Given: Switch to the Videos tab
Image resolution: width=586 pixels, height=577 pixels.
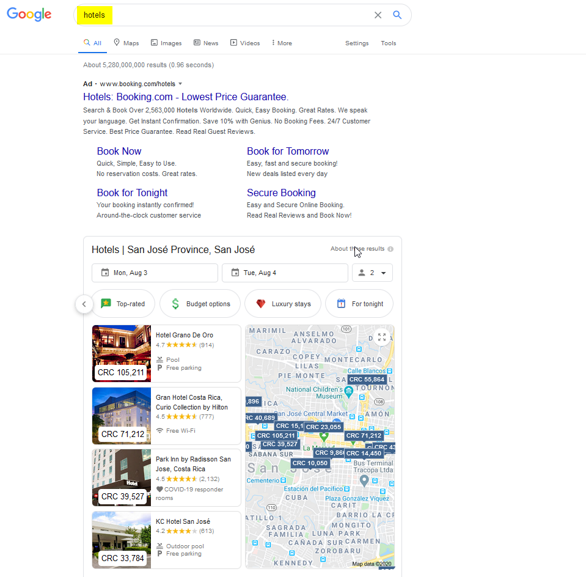Looking at the screenshot, I should point(245,43).
